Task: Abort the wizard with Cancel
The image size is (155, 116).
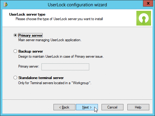Action: tap(112, 107)
